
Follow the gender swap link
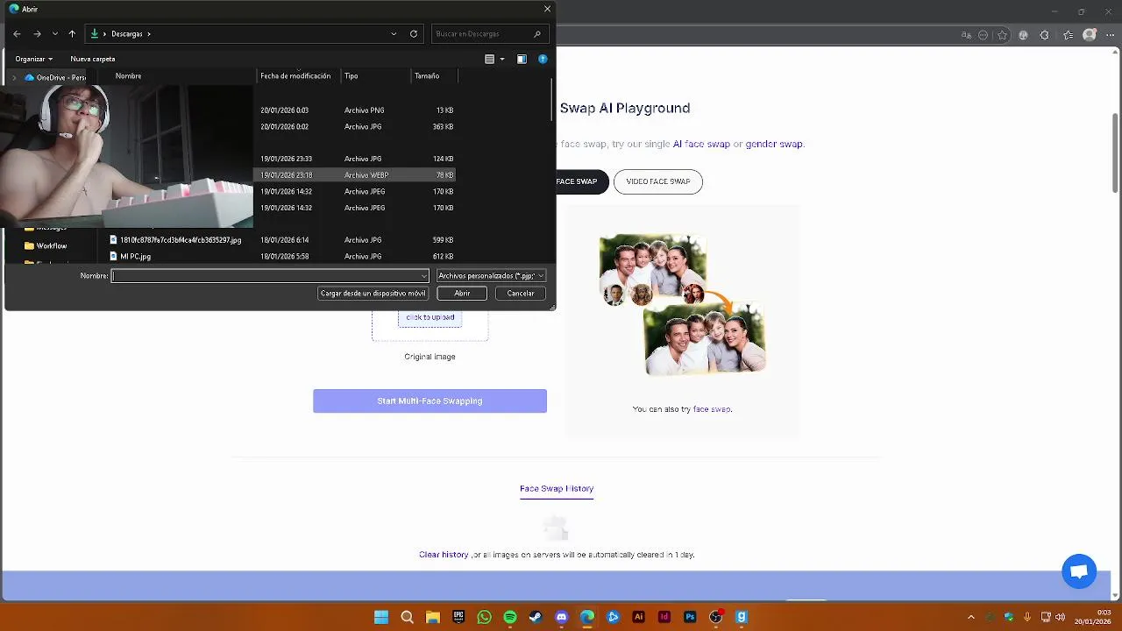pyautogui.click(x=774, y=144)
